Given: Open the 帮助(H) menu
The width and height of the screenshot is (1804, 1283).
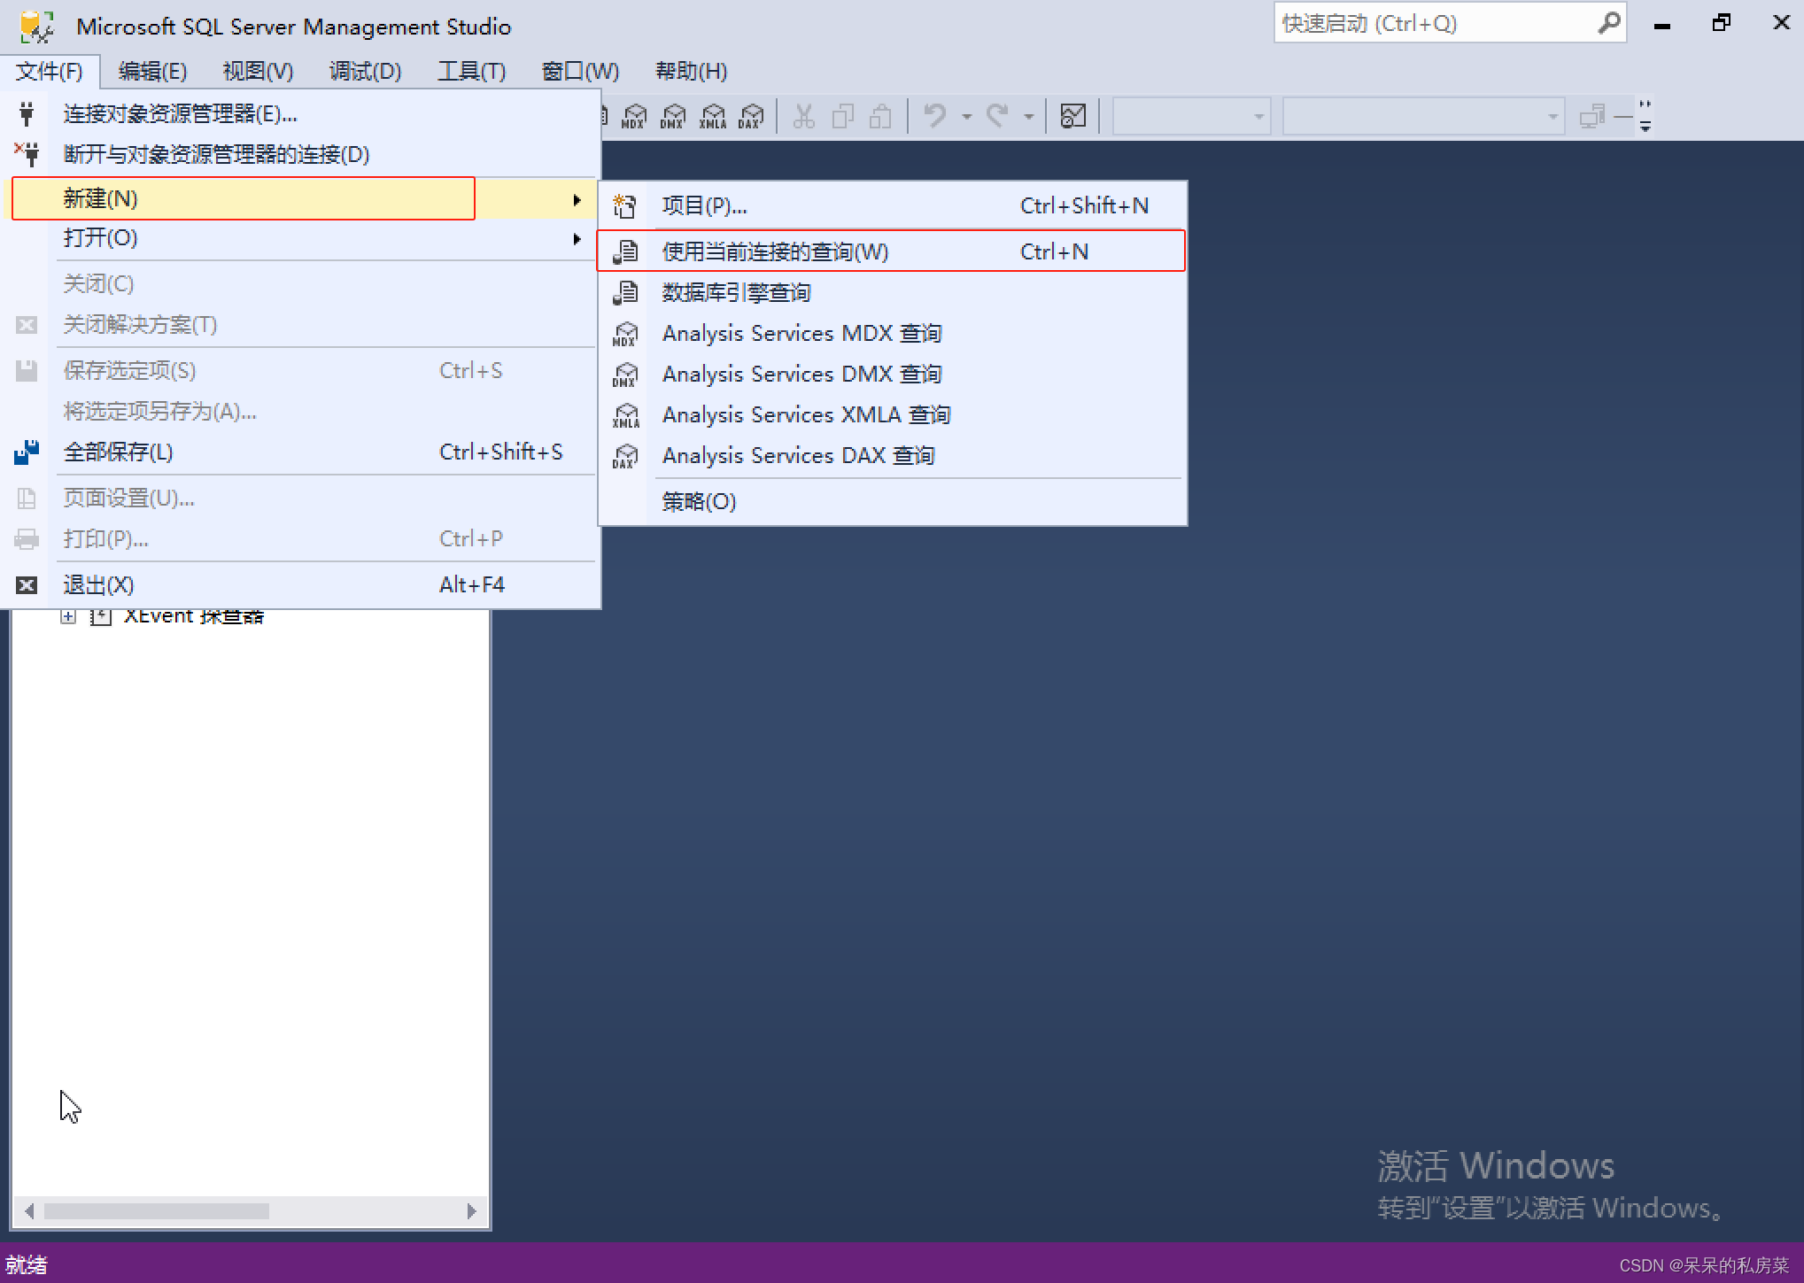Looking at the screenshot, I should (x=691, y=71).
